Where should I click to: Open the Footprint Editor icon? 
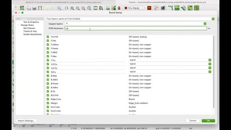[95, 8]
